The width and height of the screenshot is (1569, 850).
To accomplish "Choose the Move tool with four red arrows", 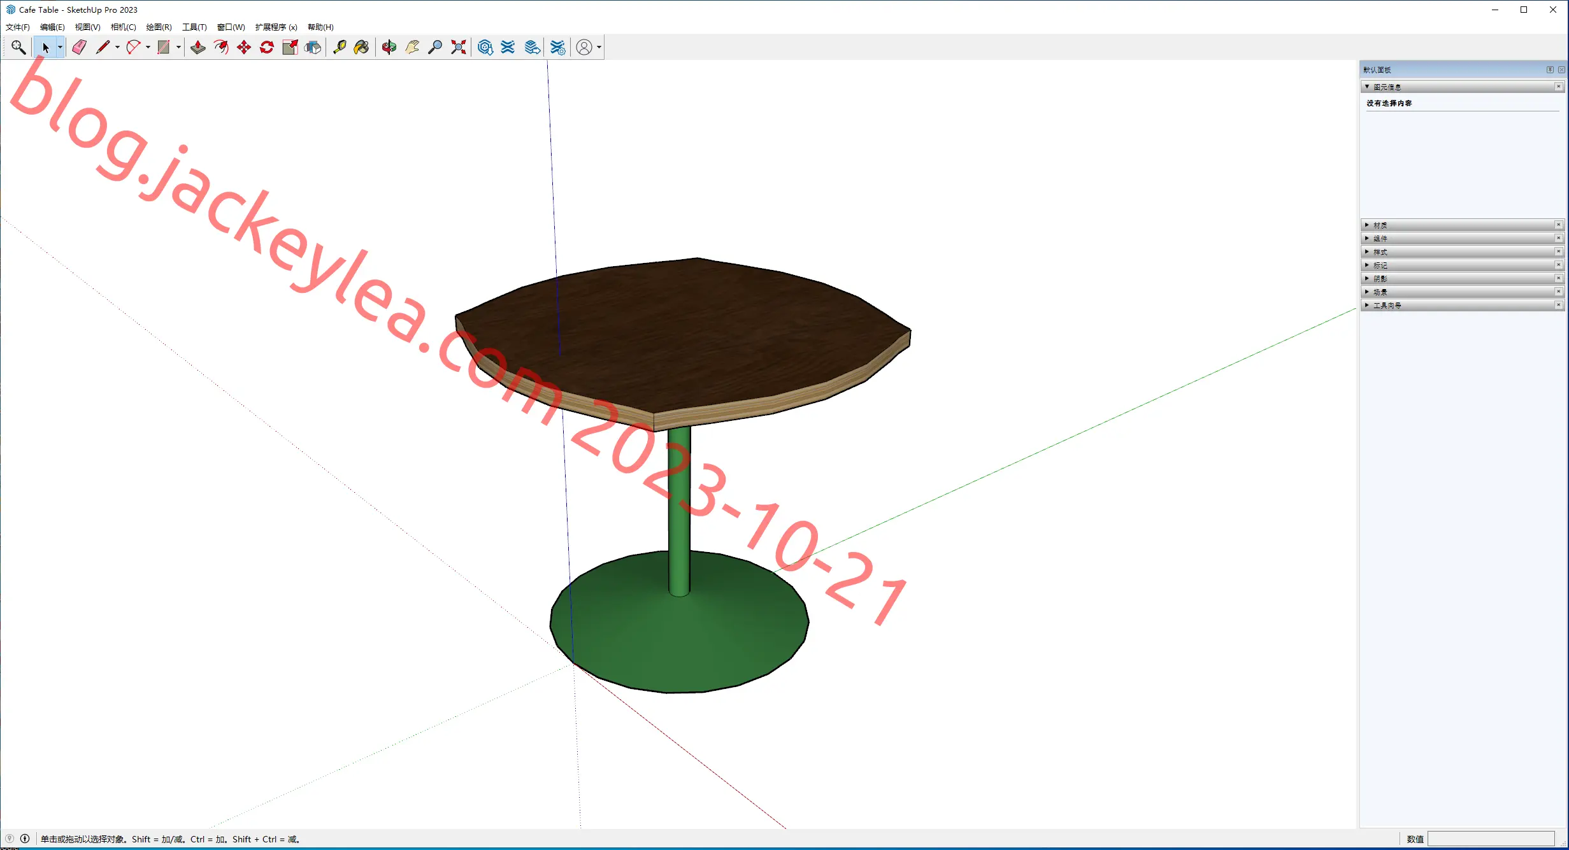I will [244, 47].
